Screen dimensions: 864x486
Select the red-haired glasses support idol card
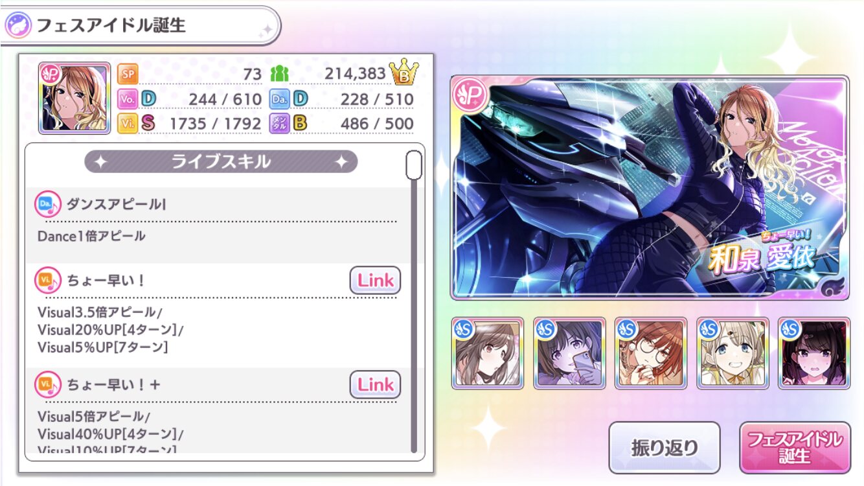point(651,353)
